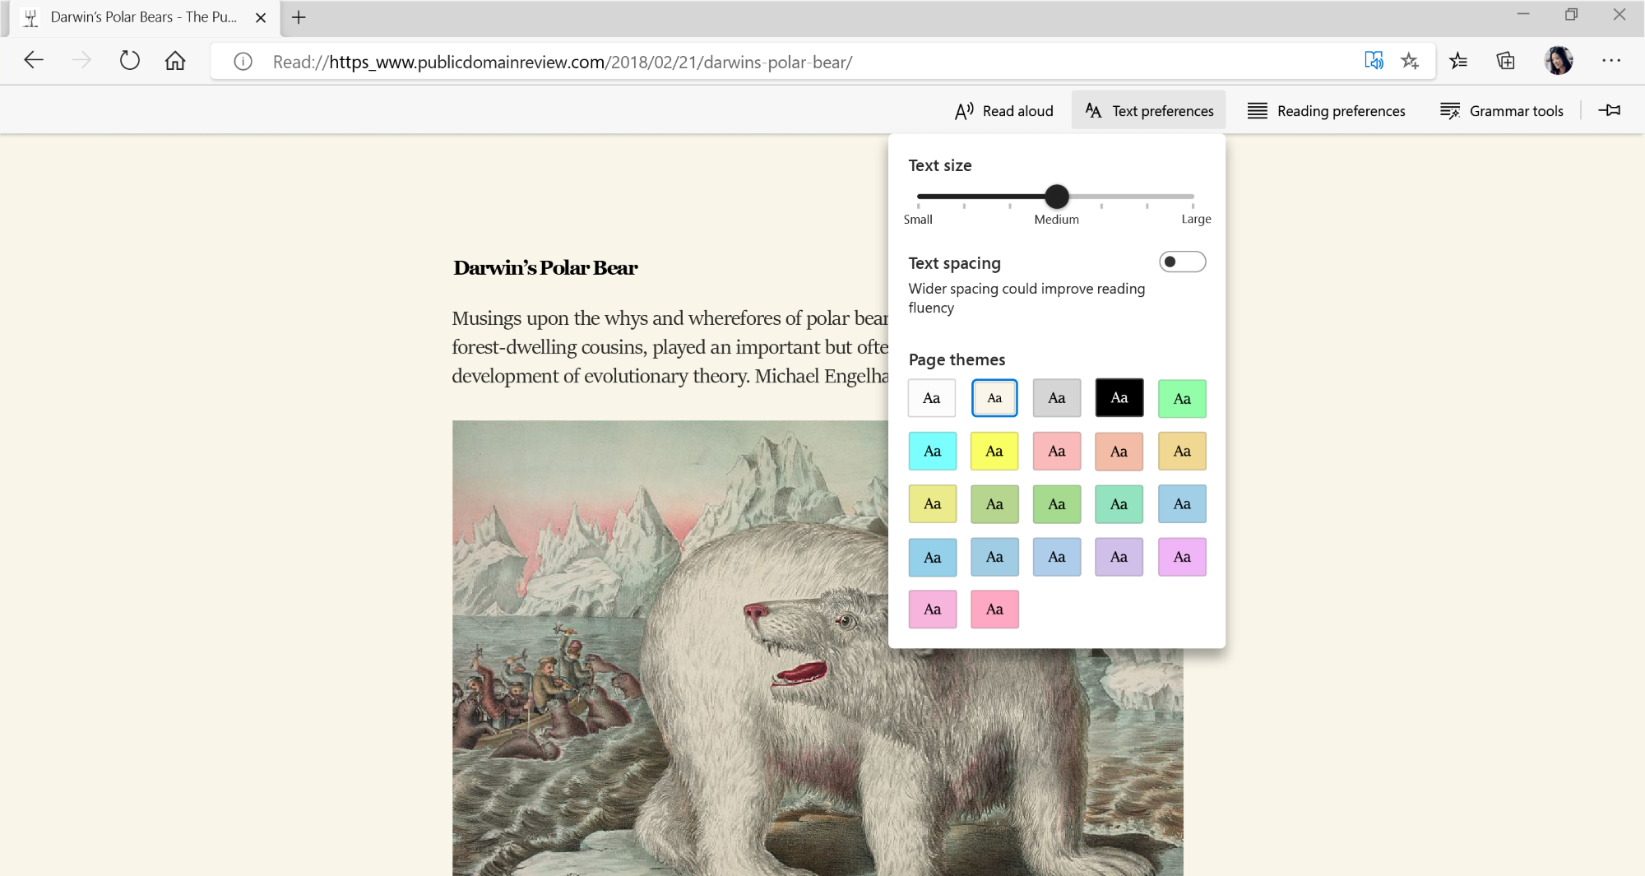This screenshot has width=1645, height=876.
Task: Open a new browser tab
Action: click(x=299, y=17)
